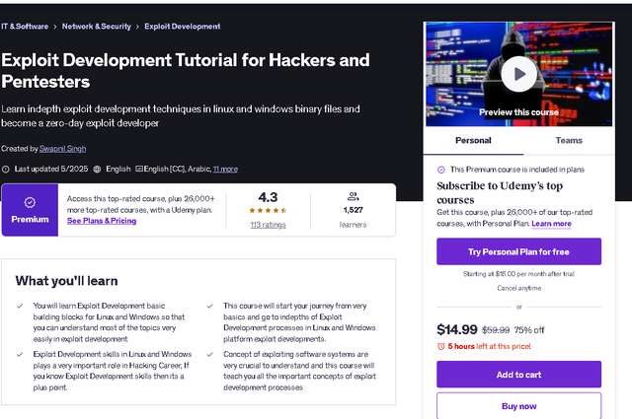Click the checkmark beside 'Concept of exploiting software systems'

click(210, 355)
